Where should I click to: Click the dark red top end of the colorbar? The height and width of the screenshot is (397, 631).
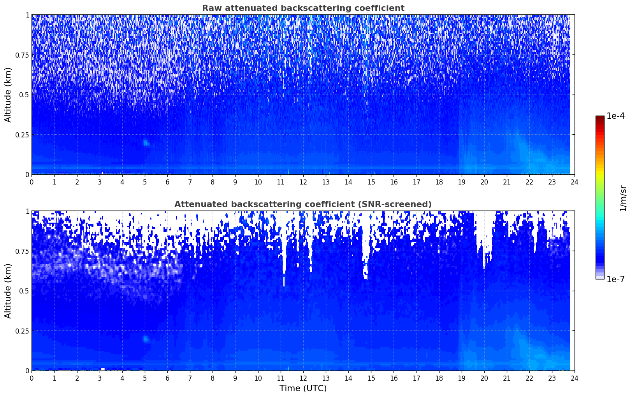coord(600,118)
